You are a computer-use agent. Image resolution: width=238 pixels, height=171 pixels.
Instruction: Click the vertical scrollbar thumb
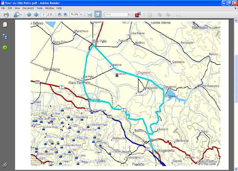pos(236,79)
